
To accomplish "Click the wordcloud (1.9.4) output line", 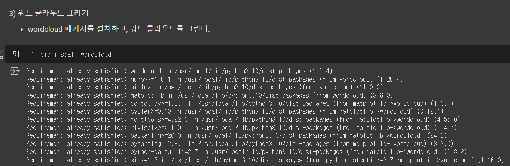I will pyautogui.click(x=179, y=71).
